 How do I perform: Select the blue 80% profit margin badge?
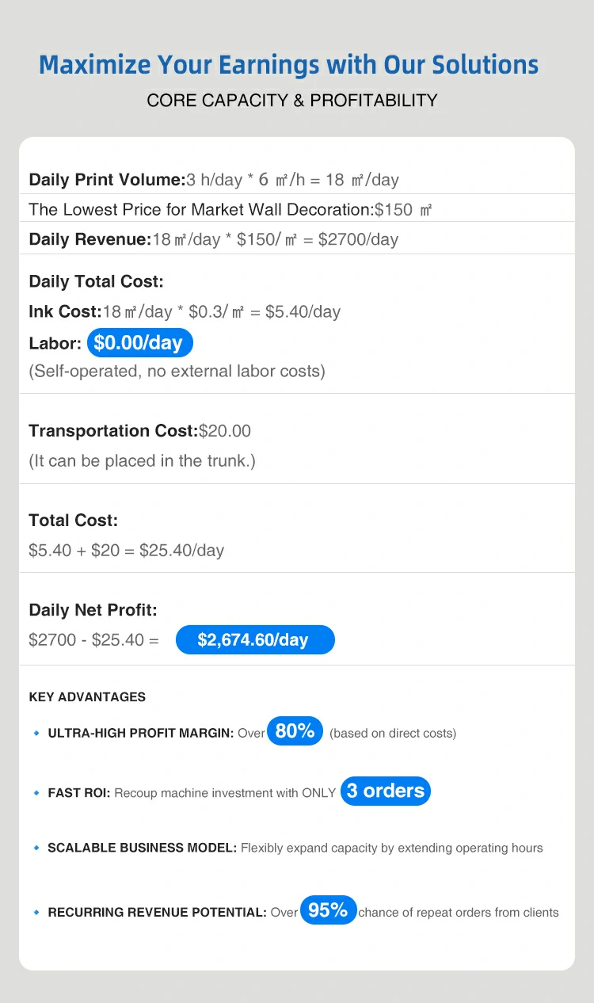(x=295, y=731)
